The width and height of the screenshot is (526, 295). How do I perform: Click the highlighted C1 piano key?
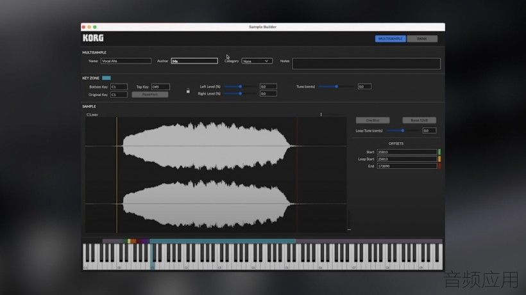(x=153, y=257)
